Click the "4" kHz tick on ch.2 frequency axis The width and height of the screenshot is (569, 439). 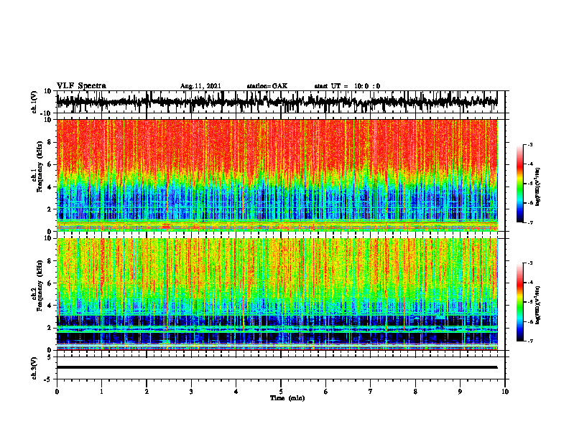point(50,306)
